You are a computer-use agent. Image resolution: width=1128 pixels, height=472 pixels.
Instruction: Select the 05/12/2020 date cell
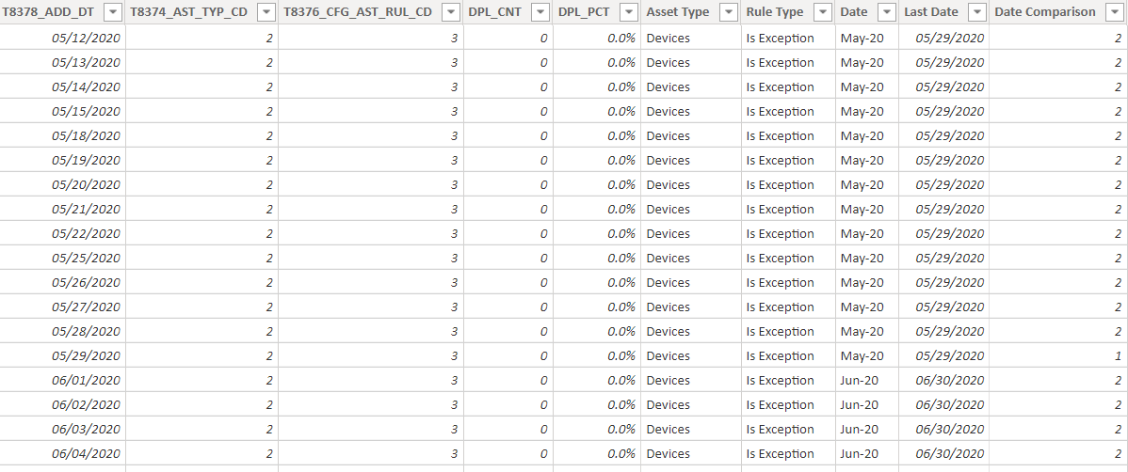pyautogui.click(x=62, y=38)
